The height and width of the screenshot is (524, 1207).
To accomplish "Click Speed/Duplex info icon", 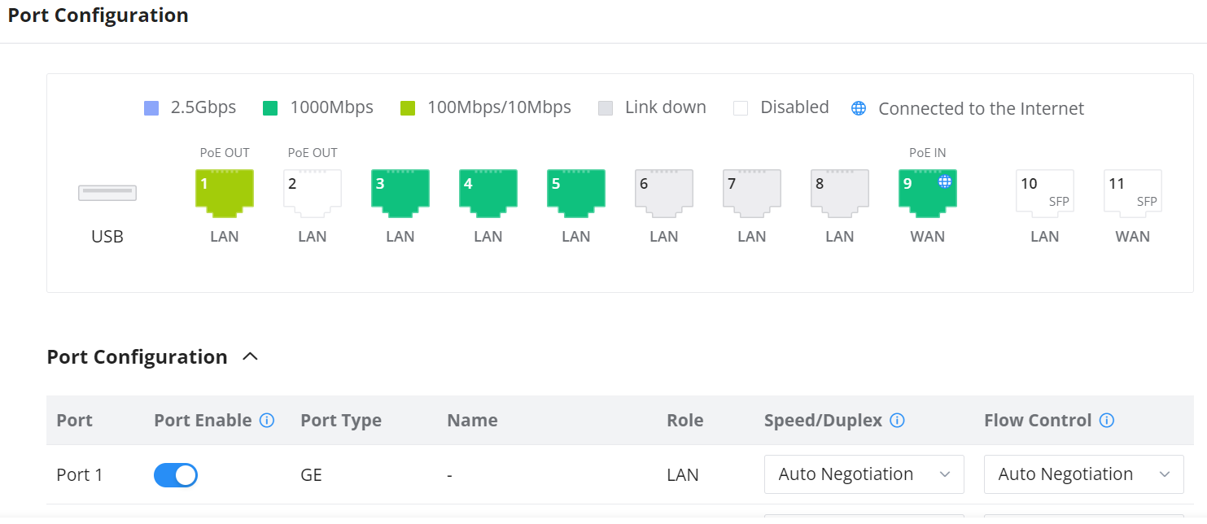I will pyautogui.click(x=898, y=421).
